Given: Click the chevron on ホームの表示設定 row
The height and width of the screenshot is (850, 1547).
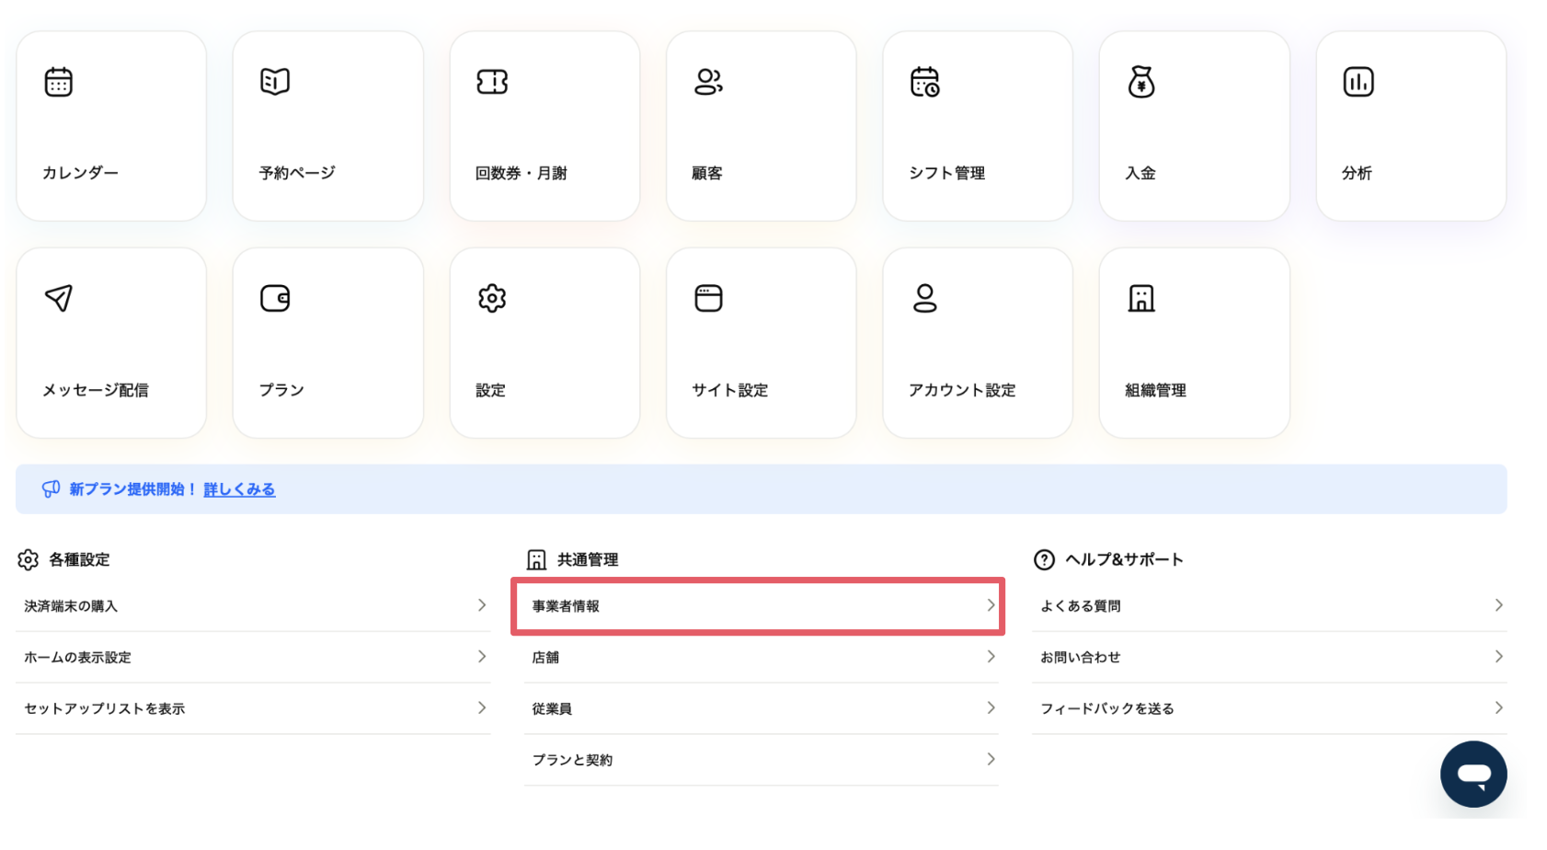Looking at the screenshot, I should (x=482, y=656).
